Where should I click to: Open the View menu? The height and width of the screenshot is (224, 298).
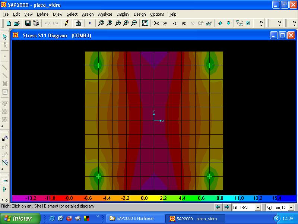click(28, 14)
